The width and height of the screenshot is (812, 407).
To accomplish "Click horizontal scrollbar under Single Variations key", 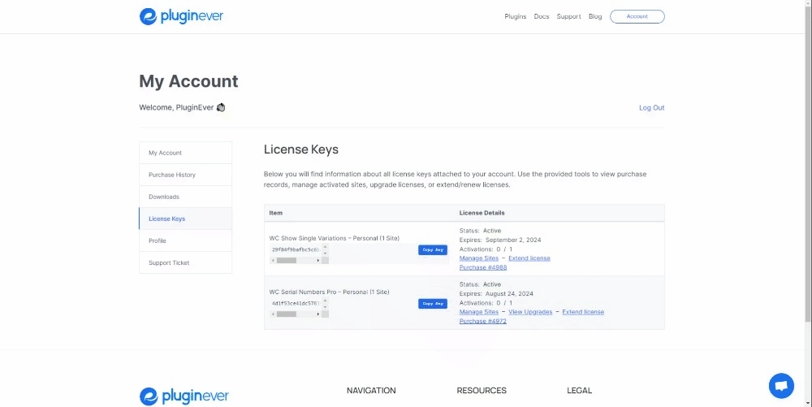I will pyautogui.click(x=296, y=260).
